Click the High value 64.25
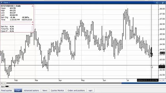166x93 pixels. [x=13, y=11]
